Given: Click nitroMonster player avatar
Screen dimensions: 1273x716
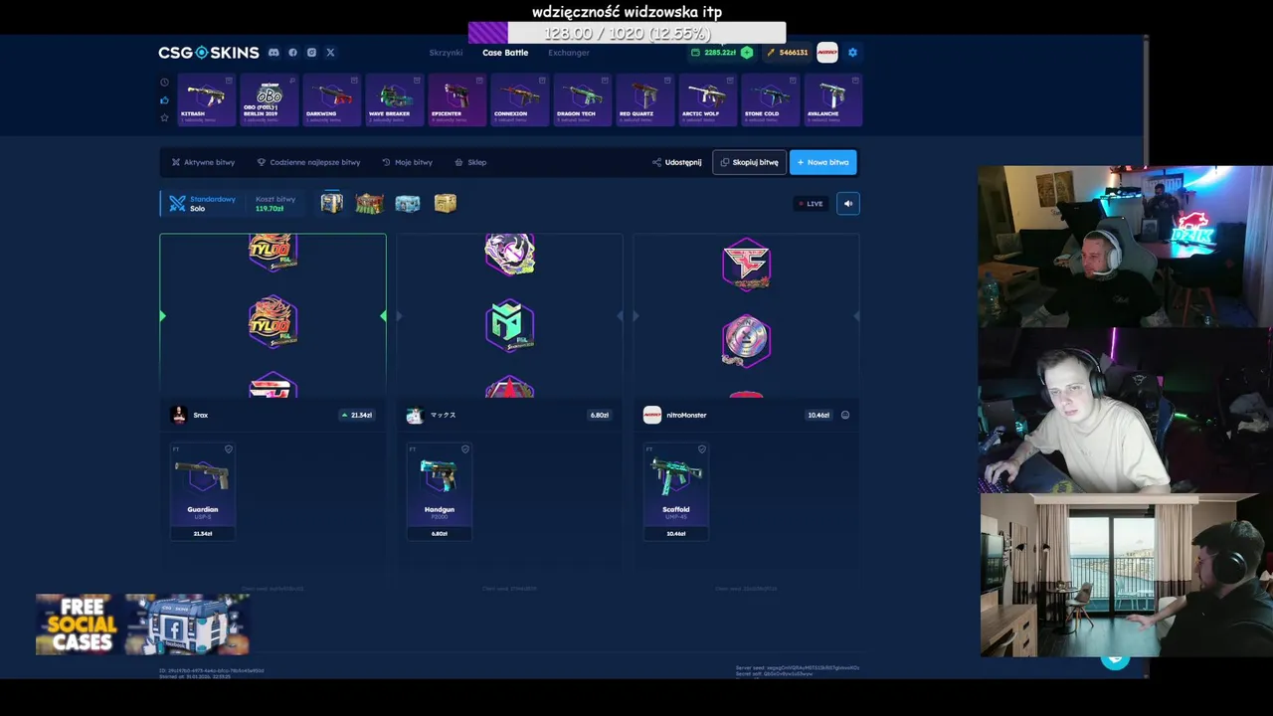Looking at the screenshot, I should [652, 415].
